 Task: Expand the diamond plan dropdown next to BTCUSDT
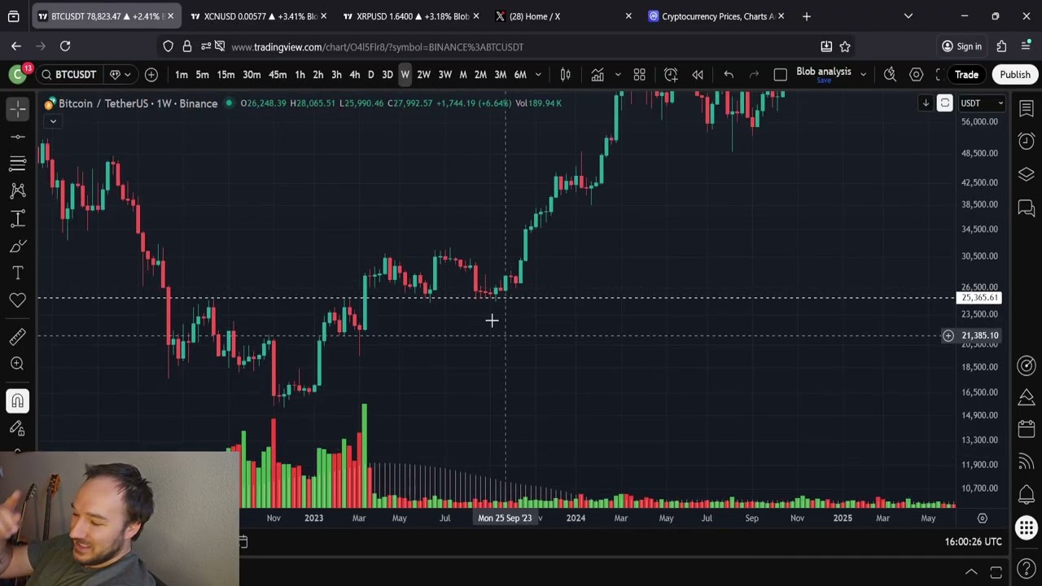pyautogui.click(x=120, y=75)
